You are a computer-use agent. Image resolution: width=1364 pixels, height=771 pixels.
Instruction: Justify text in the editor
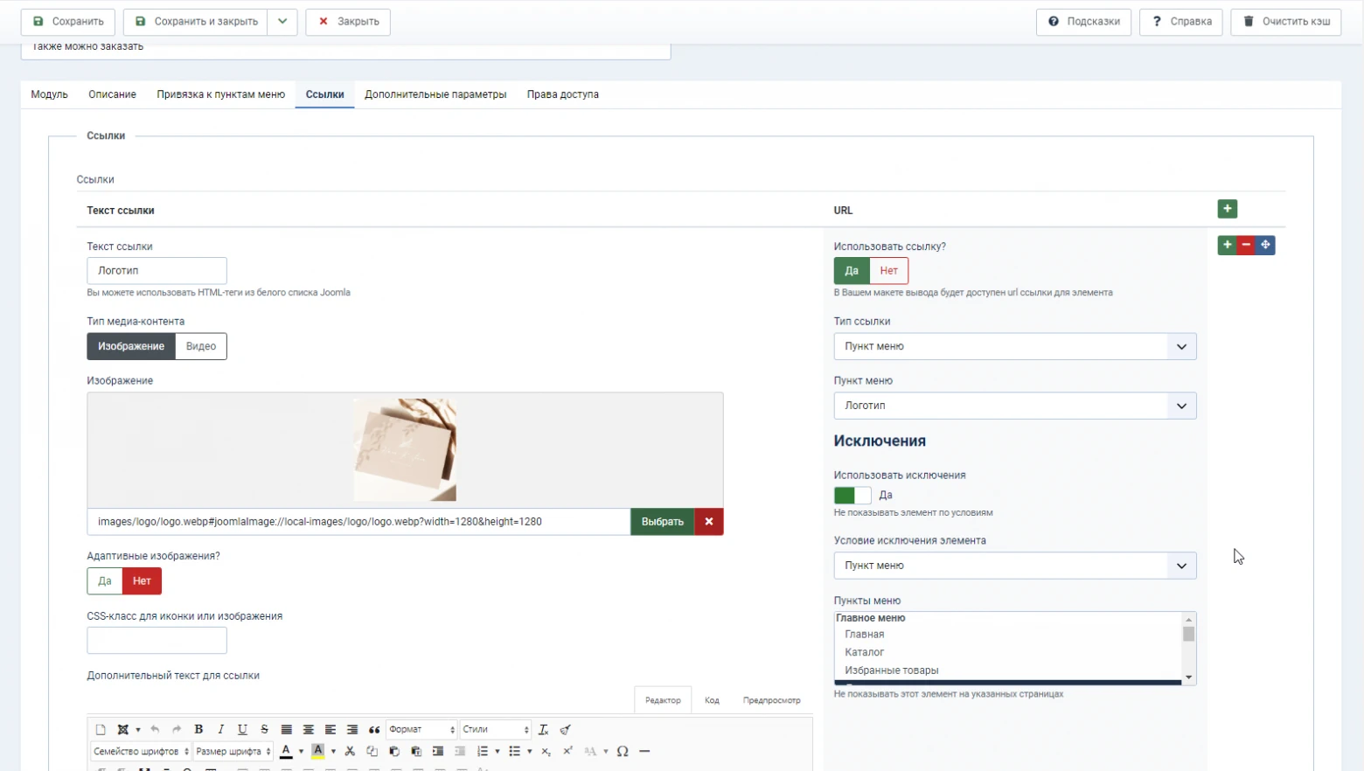(286, 729)
